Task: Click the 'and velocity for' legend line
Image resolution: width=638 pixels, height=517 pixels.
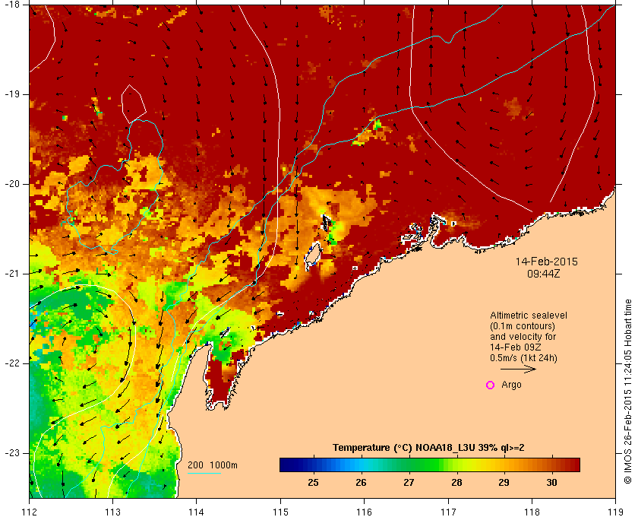Action: click(523, 337)
